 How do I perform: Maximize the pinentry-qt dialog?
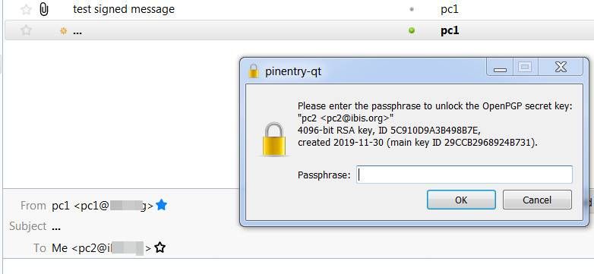click(x=525, y=68)
